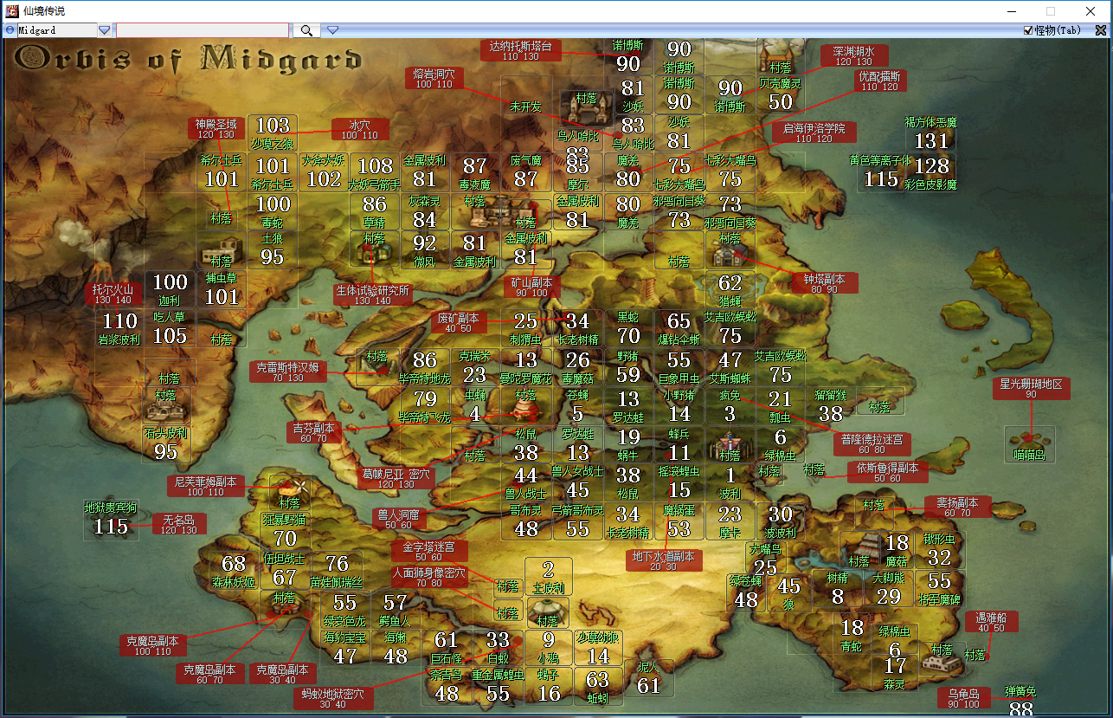Select the city icon right of 灰森灵 84
Image resolution: width=1113 pixels, height=718 pixels.
coord(500,210)
